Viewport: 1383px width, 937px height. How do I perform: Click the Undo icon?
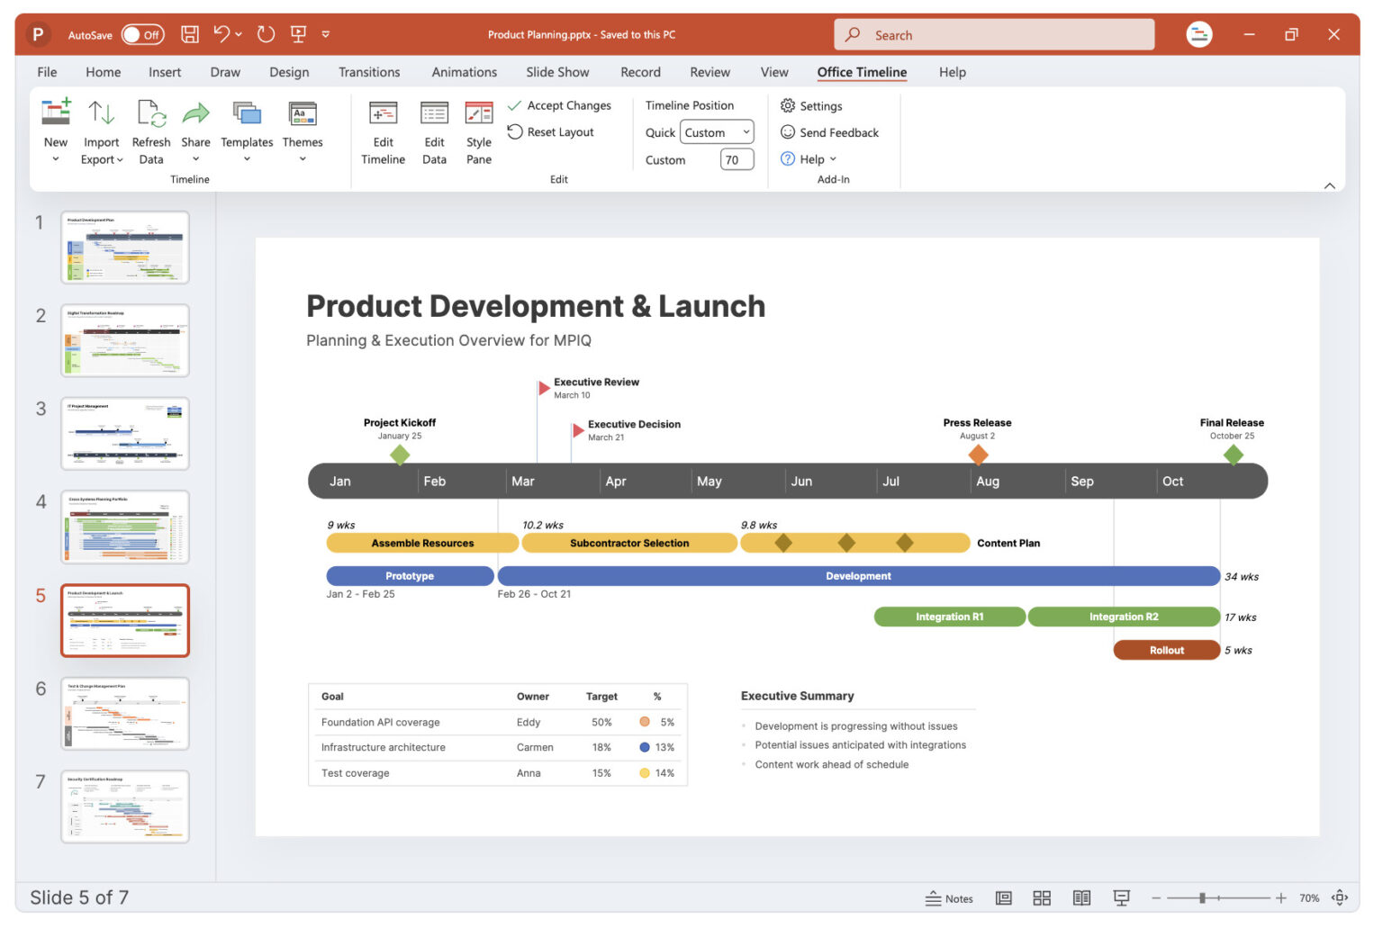coord(221,33)
